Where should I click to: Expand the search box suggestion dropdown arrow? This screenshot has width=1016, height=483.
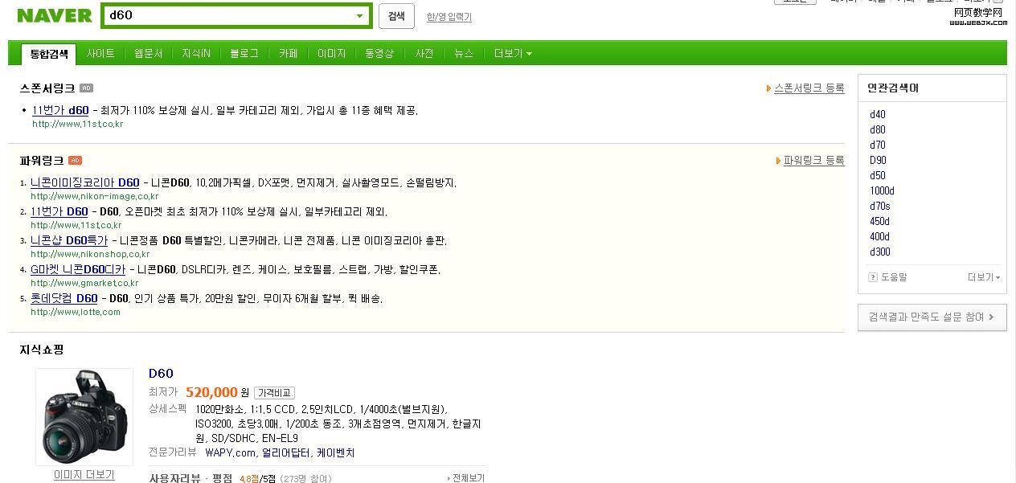(359, 16)
